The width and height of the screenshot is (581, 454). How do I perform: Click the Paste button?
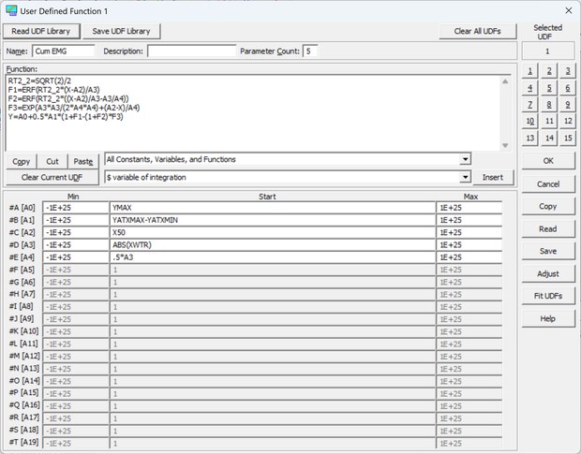pos(83,161)
